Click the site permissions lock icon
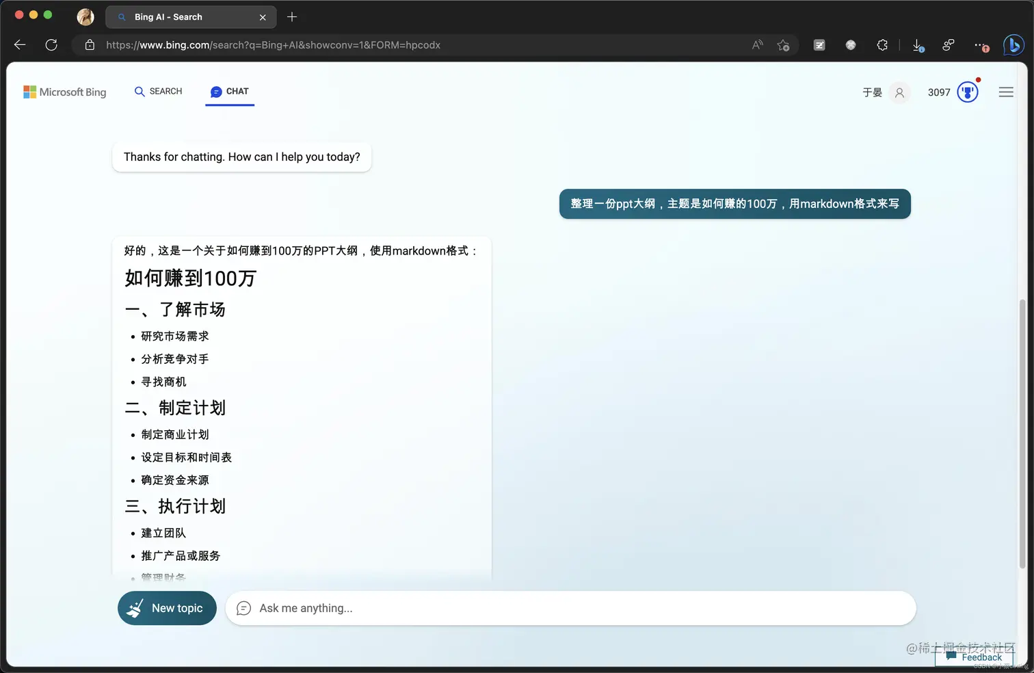 89,44
